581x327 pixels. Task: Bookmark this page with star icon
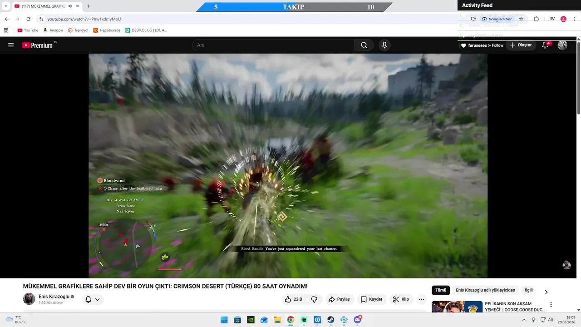pos(521,19)
